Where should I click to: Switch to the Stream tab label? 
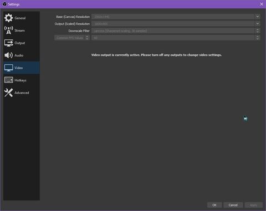tap(19, 30)
